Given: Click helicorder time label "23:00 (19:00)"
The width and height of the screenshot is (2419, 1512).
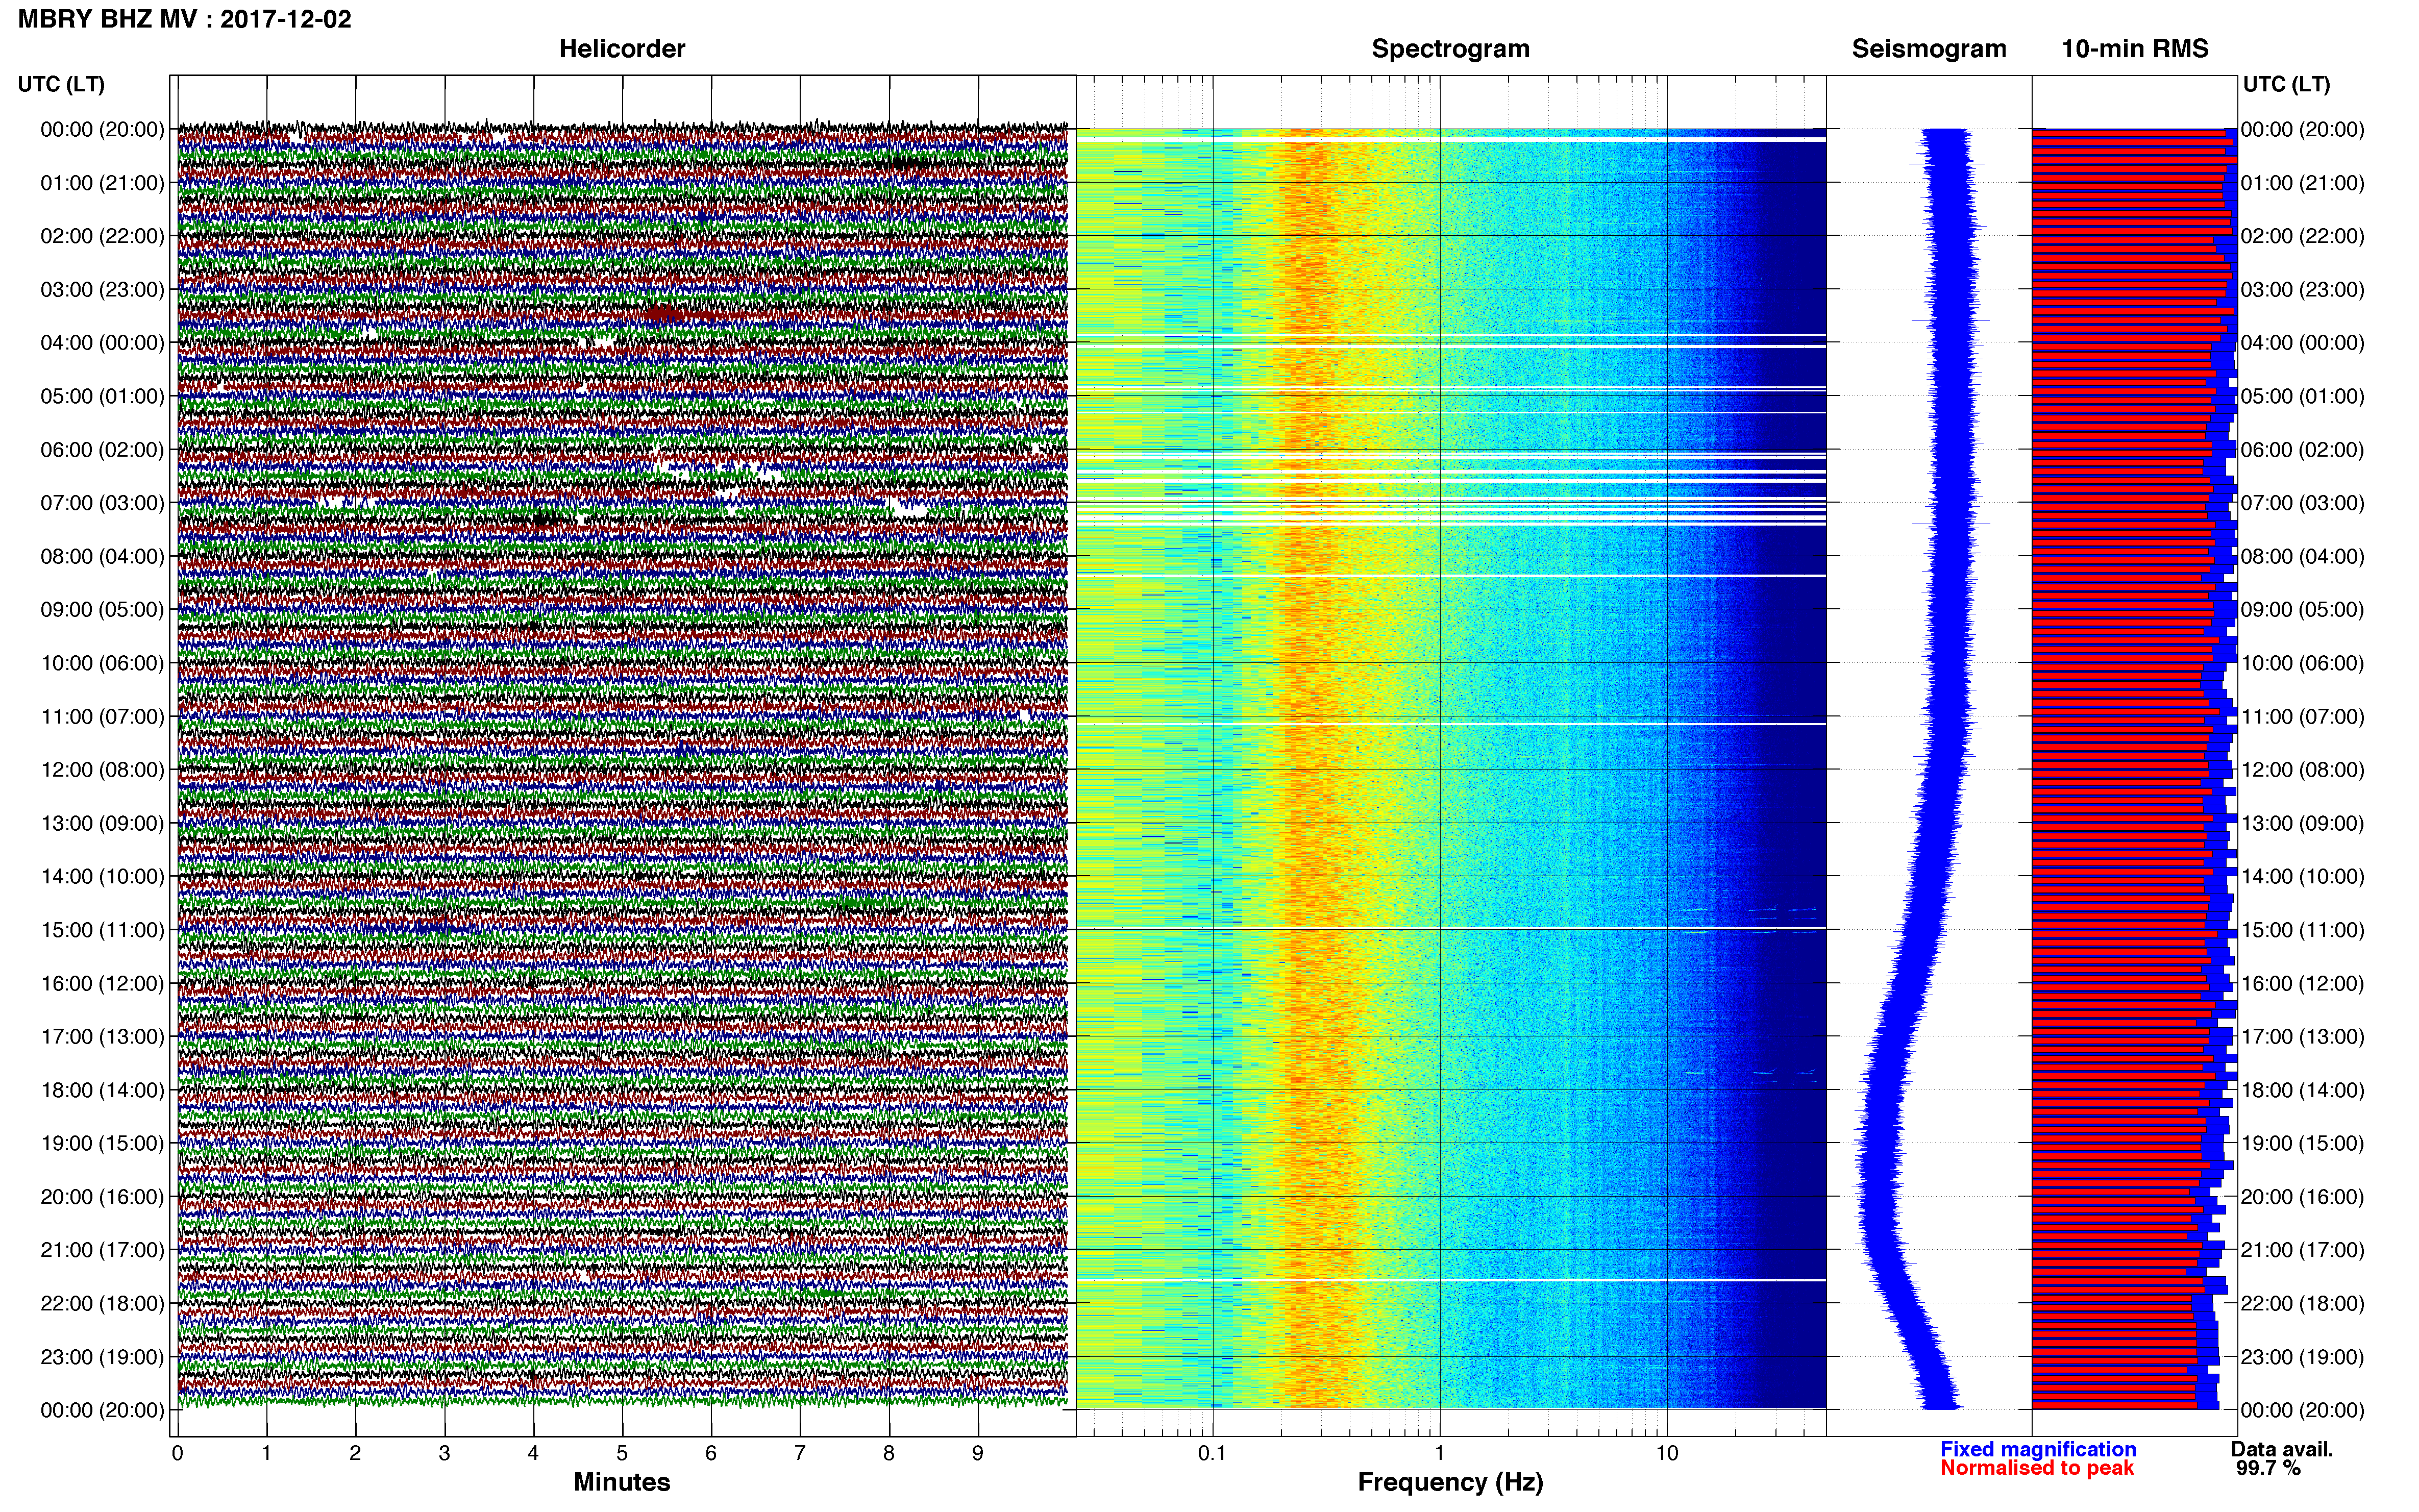Looking at the screenshot, I should point(102,1357).
